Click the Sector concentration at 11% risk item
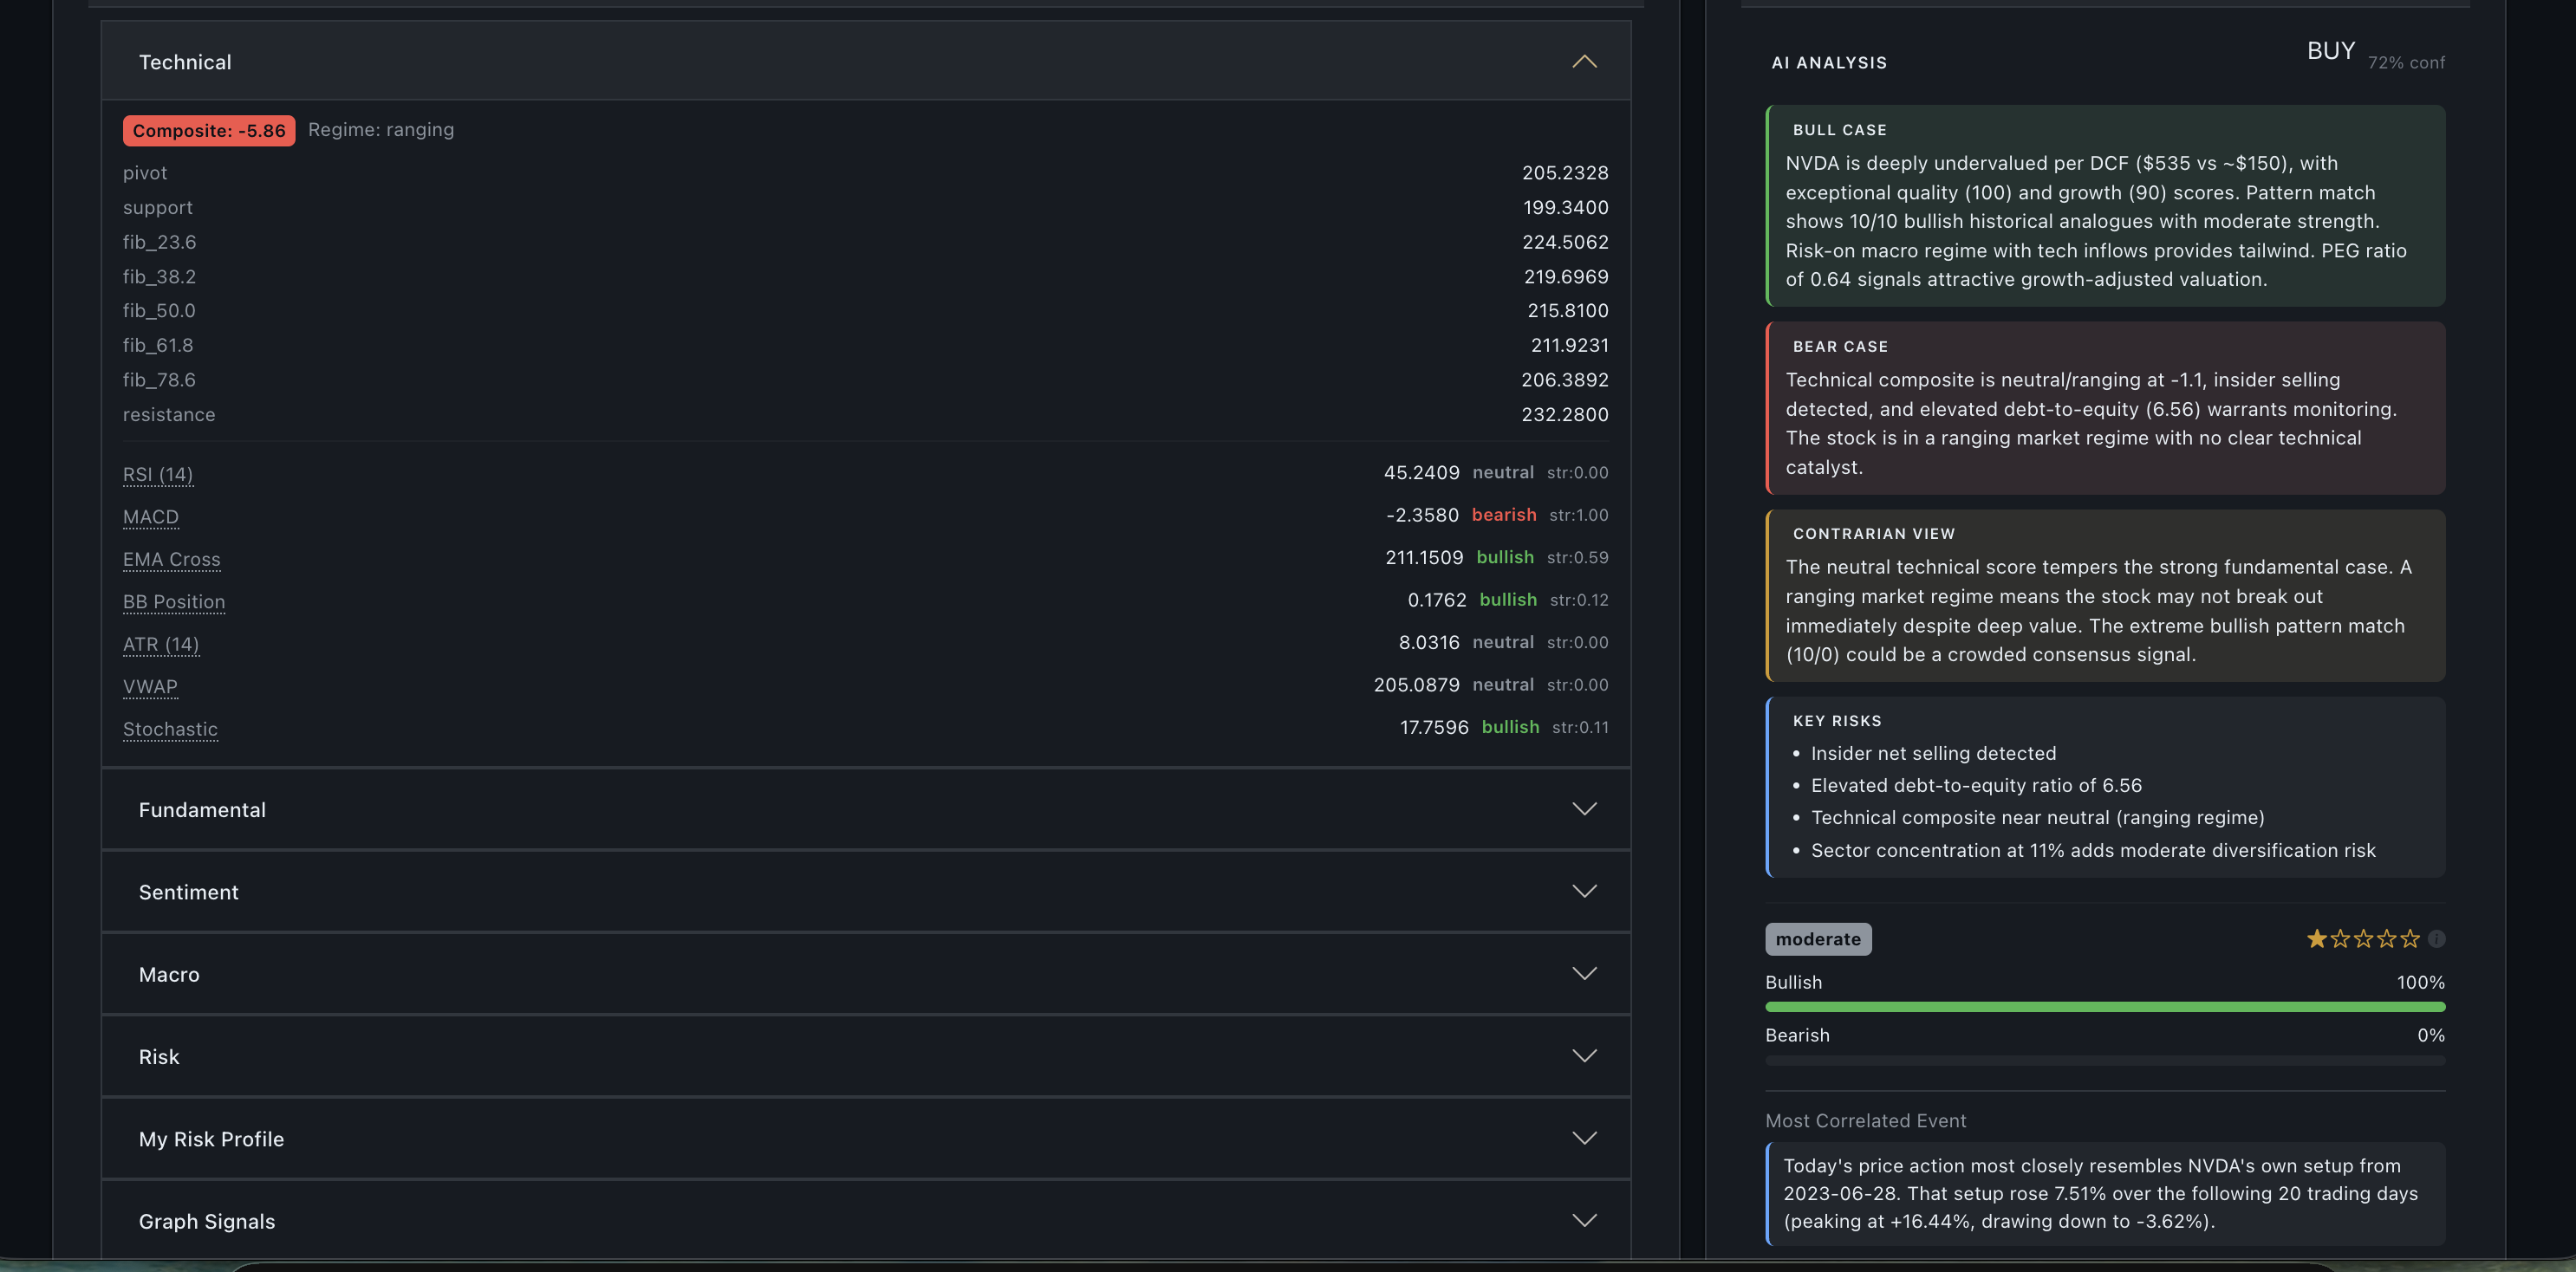 pyautogui.click(x=2093, y=850)
